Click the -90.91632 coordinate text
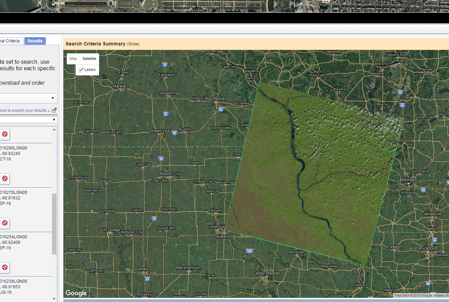Image resolution: width=449 pixels, height=302 pixels. (x=10, y=198)
